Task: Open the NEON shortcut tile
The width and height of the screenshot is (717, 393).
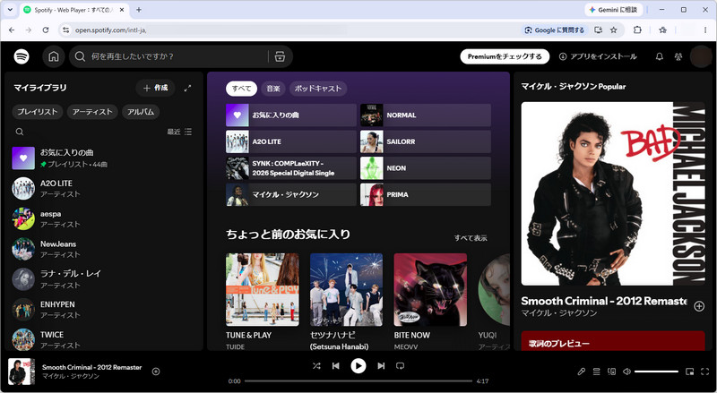Action: click(x=425, y=168)
